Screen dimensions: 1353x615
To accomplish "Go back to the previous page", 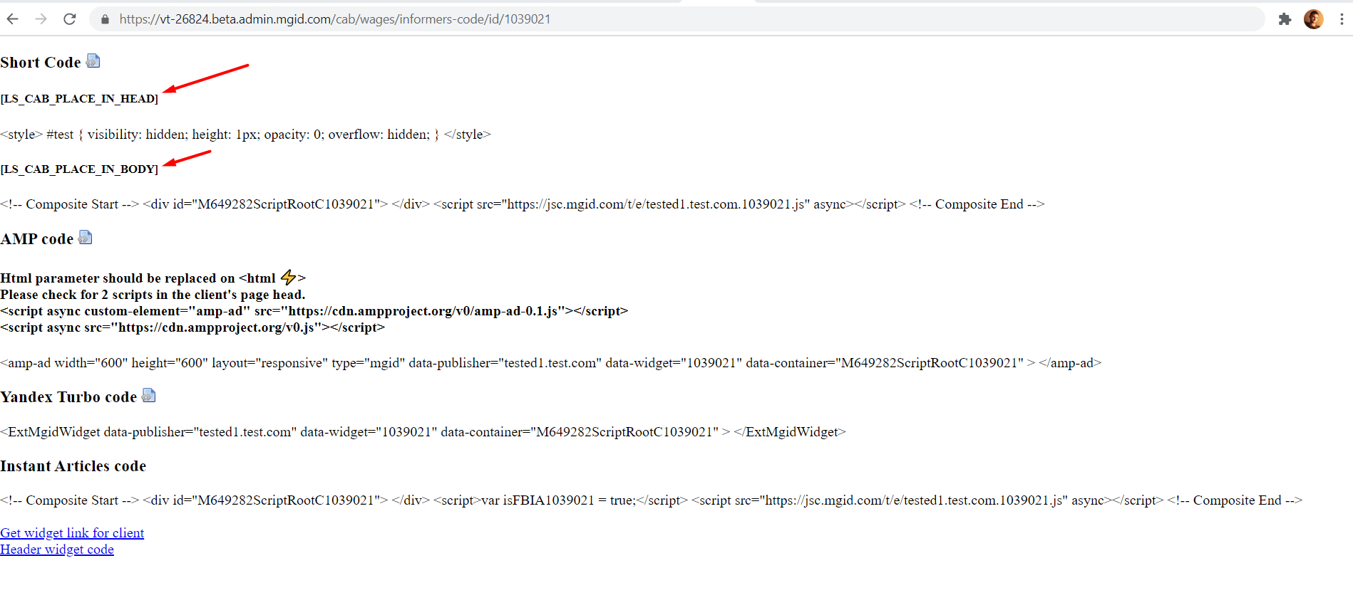I will pyautogui.click(x=13, y=19).
